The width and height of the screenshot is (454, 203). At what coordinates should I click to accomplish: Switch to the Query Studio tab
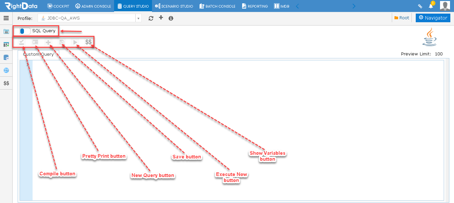coord(133,6)
